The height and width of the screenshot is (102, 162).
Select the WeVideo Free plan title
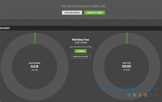81,40
